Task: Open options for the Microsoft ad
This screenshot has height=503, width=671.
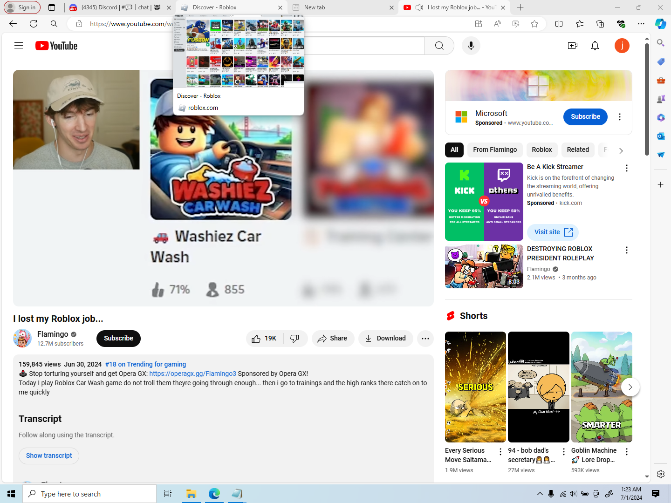Action: (x=620, y=117)
